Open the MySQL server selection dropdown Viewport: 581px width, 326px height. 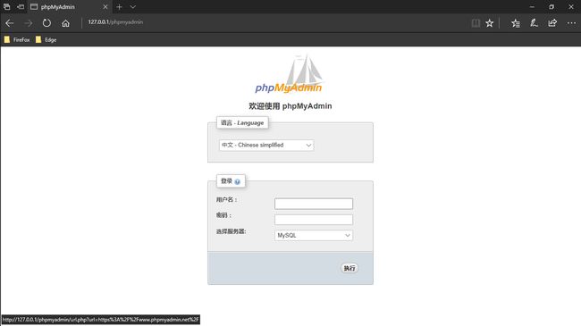click(314, 235)
